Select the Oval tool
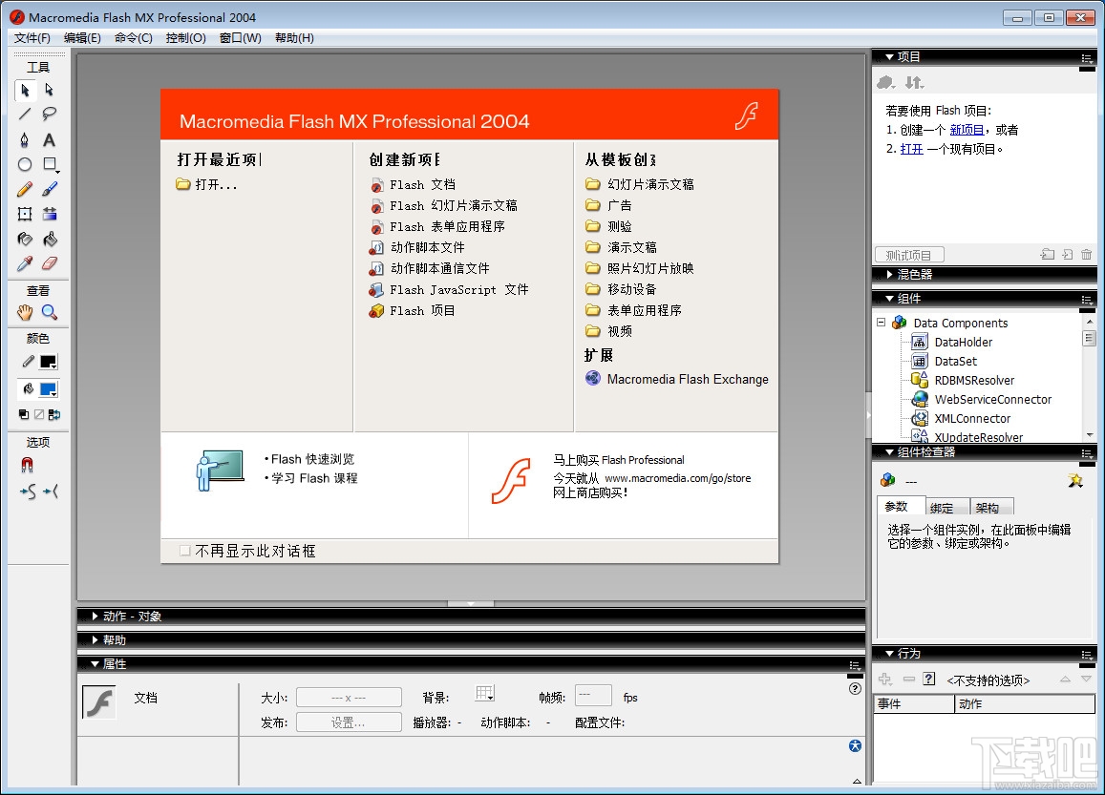 coord(25,164)
